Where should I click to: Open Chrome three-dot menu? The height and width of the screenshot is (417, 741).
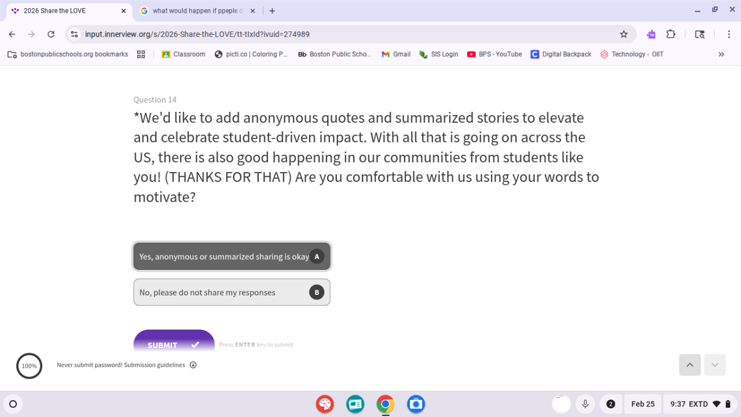[x=728, y=34]
